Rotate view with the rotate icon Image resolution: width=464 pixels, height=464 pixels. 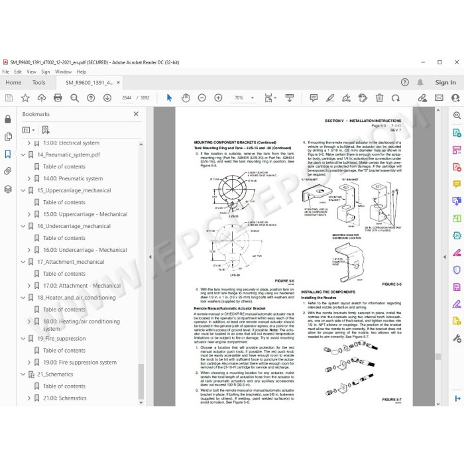(396, 97)
